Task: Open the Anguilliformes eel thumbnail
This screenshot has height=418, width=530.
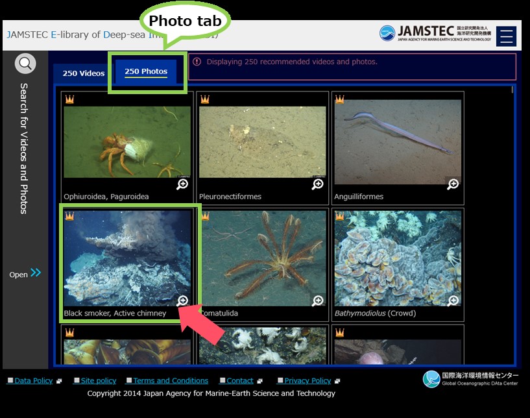Action: pos(398,142)
